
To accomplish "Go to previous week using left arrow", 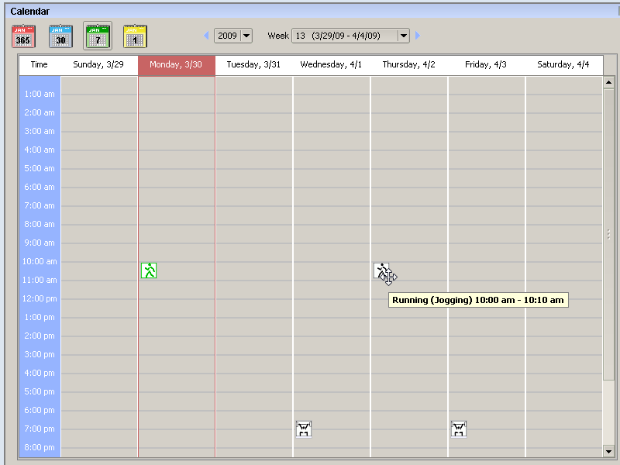I will 206,36.
